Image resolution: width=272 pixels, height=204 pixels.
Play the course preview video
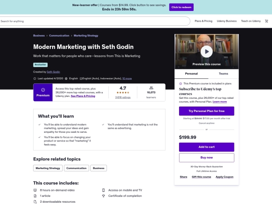click(x=207, y=51)
